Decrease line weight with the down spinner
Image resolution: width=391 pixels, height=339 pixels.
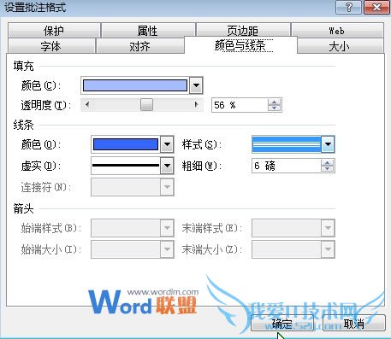coord(328,169)
